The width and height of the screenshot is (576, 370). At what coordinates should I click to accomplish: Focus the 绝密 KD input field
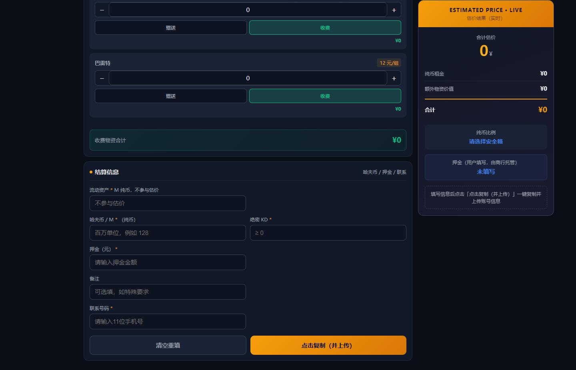click(328, 233)
